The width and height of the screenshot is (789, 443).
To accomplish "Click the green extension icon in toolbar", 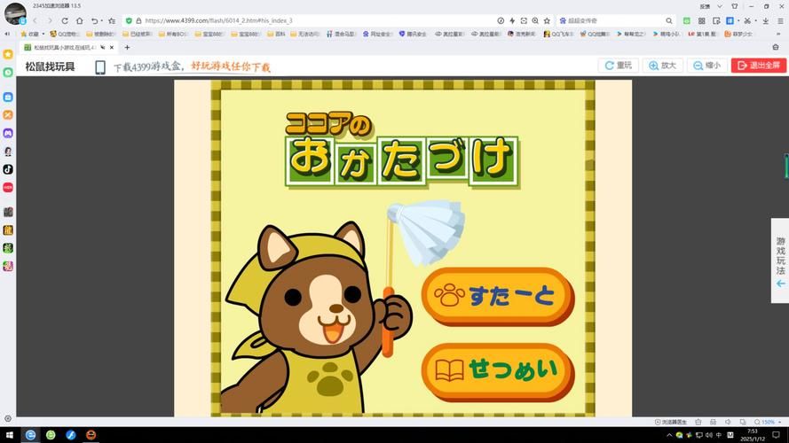I will tap(687, 20).
